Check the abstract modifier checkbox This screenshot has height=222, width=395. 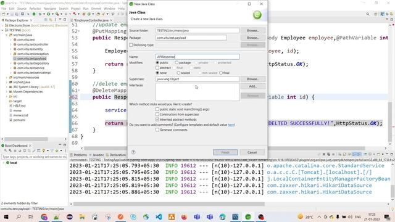(x=157, y=68)
